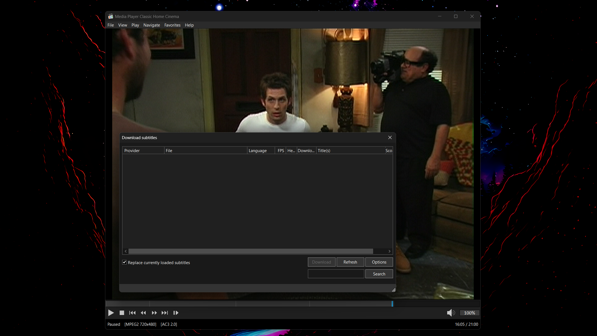Screen dimensions: 597x336
Task: Open the Play menu
Action: coord(135,25)
